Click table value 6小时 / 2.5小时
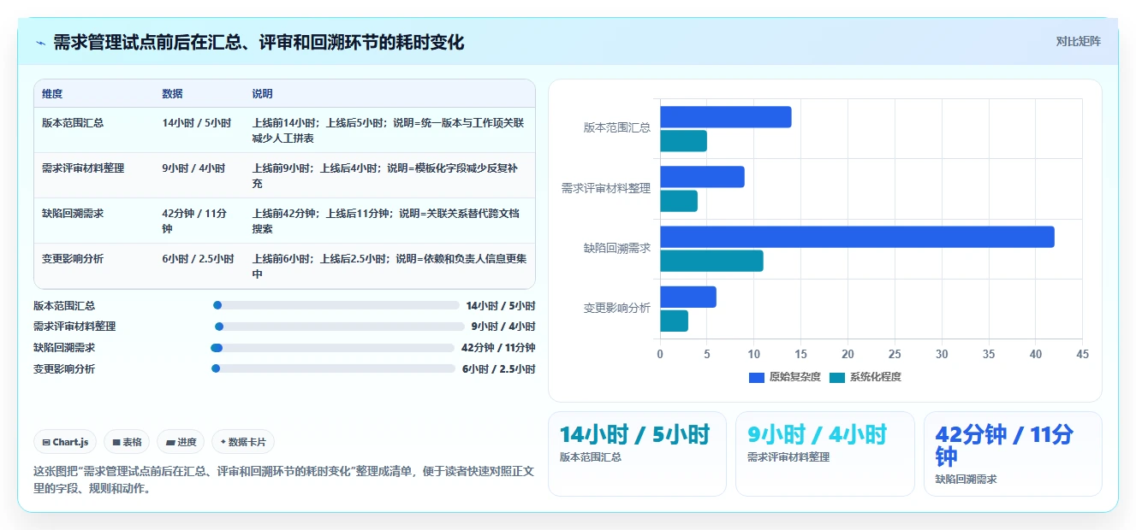The image size is (1136, 530). [x=198, y=258]
